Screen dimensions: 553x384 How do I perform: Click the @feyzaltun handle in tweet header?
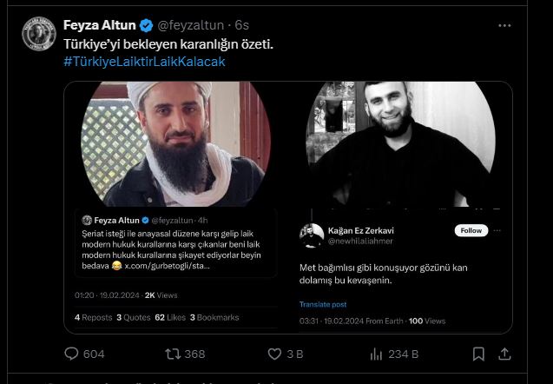(x=191, y=25)
